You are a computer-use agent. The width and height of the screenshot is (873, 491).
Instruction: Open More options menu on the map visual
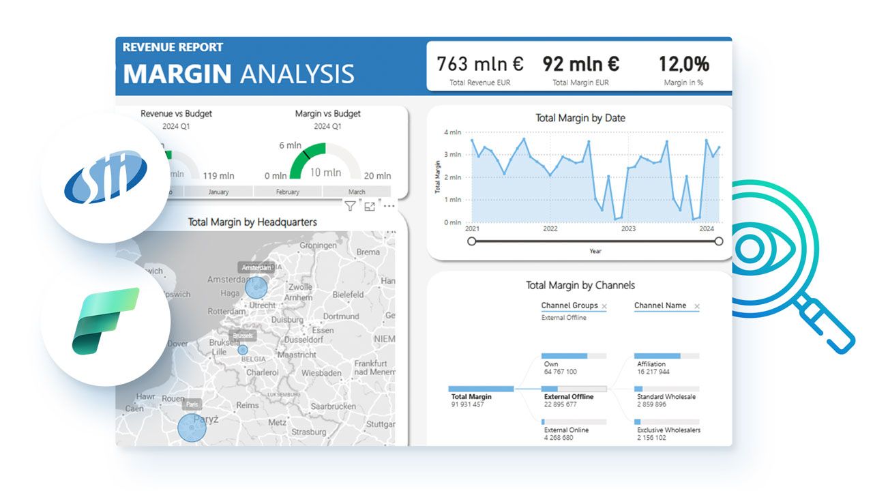389,206
